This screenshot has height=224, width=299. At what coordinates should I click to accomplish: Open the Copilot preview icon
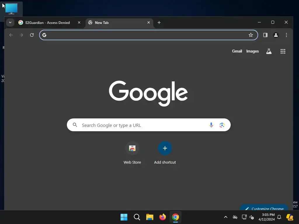pyautogui.click(x=290, y=217)
